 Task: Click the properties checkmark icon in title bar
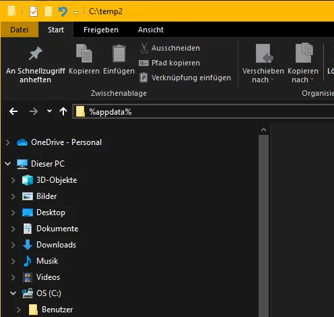click(34, 11)
